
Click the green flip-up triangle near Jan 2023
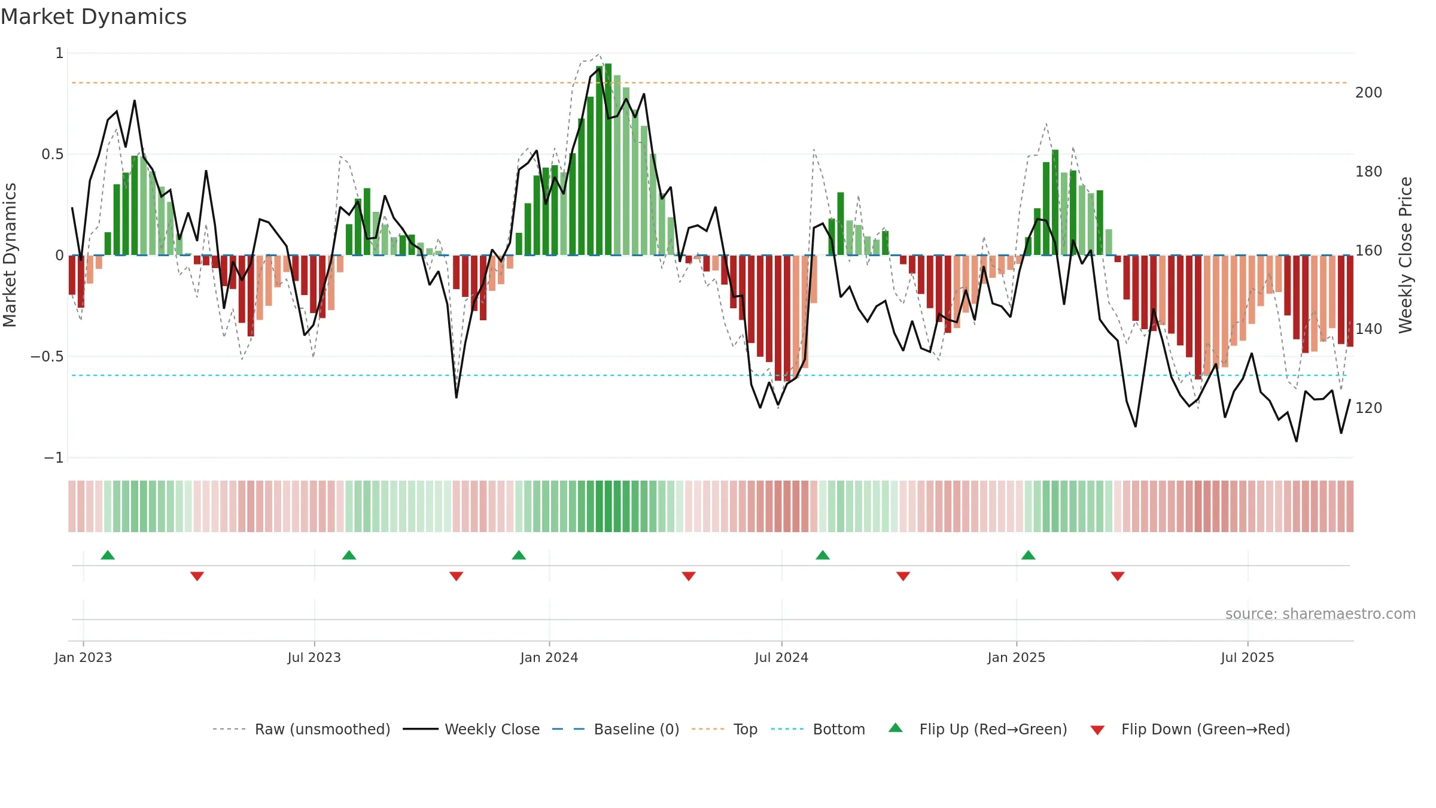tap(108, 555)
